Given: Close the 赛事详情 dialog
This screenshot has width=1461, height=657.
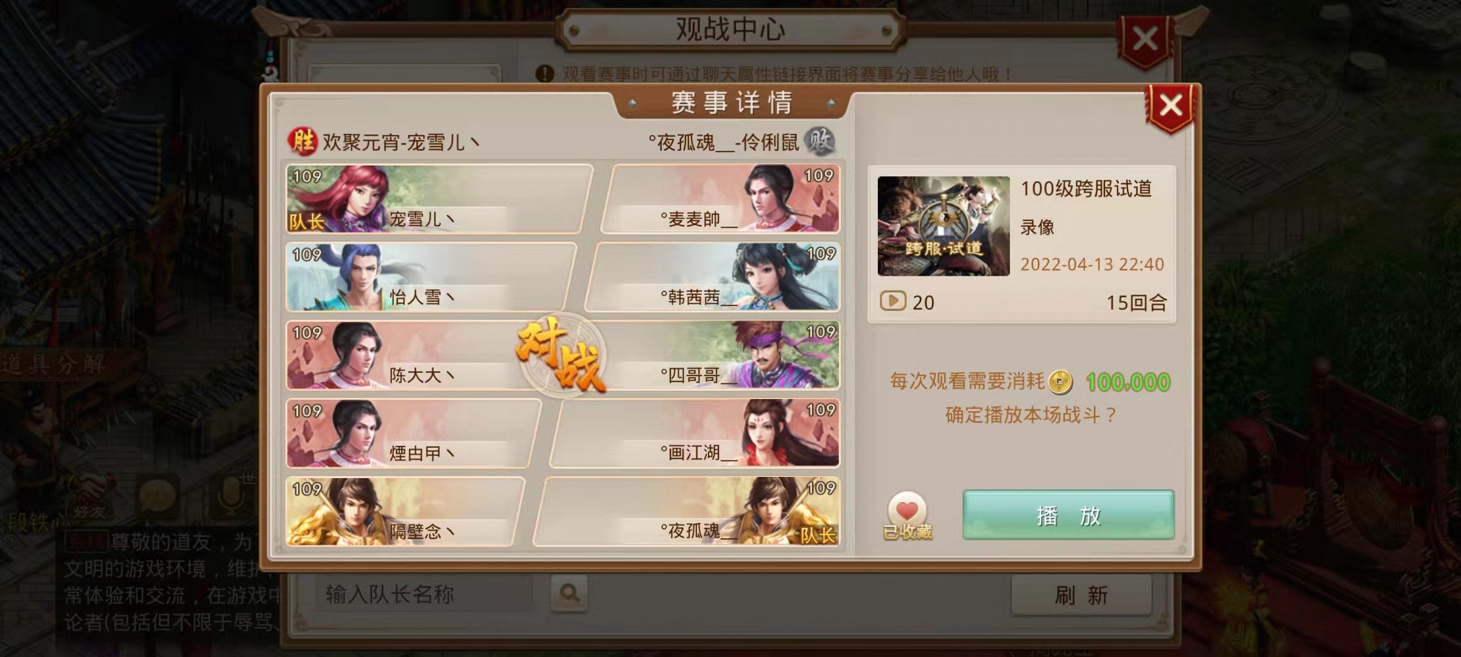Looking at the screenshot, I should coord(1170,106).
